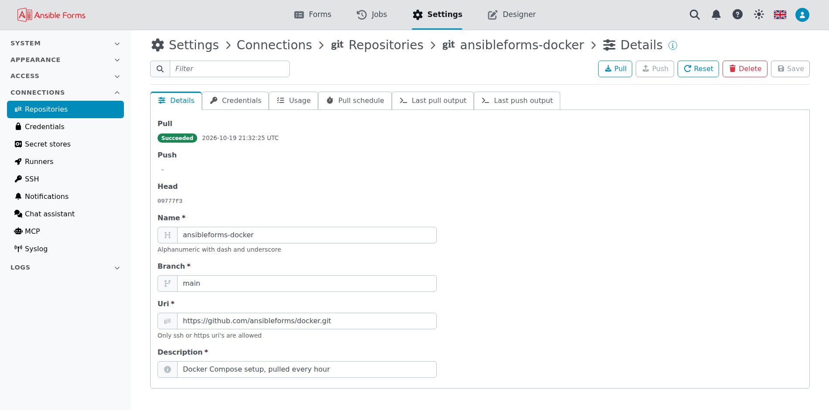Expand the ACCESS sidebar section

(65, 76)
